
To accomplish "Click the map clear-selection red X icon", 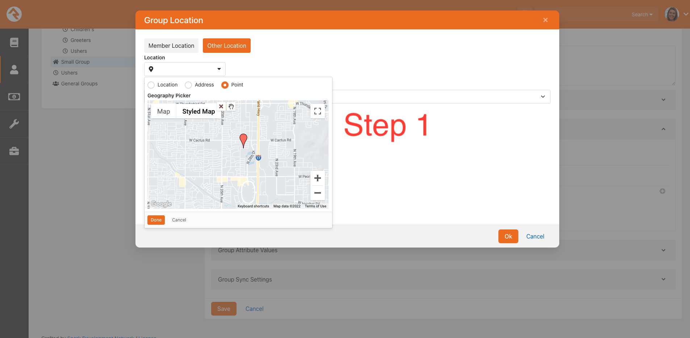I will [x=221, y=106].
